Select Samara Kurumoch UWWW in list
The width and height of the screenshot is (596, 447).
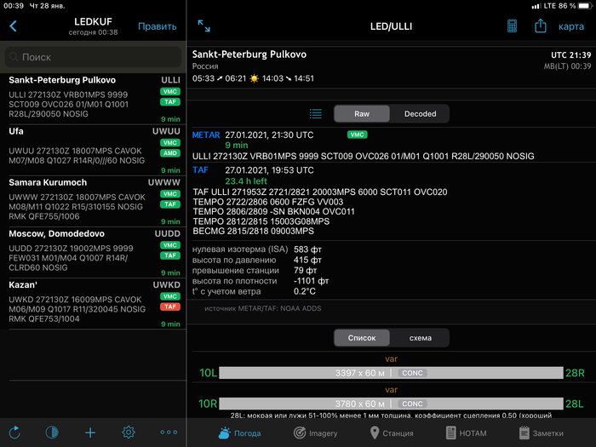coord(93,202)
